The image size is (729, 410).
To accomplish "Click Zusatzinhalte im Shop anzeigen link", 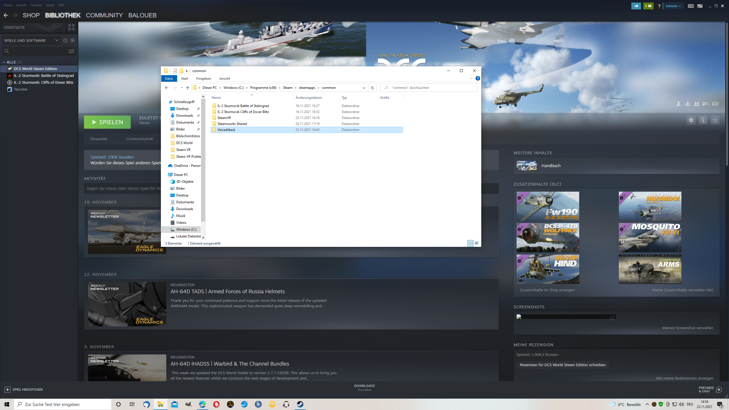I will [x=547, y=290].
